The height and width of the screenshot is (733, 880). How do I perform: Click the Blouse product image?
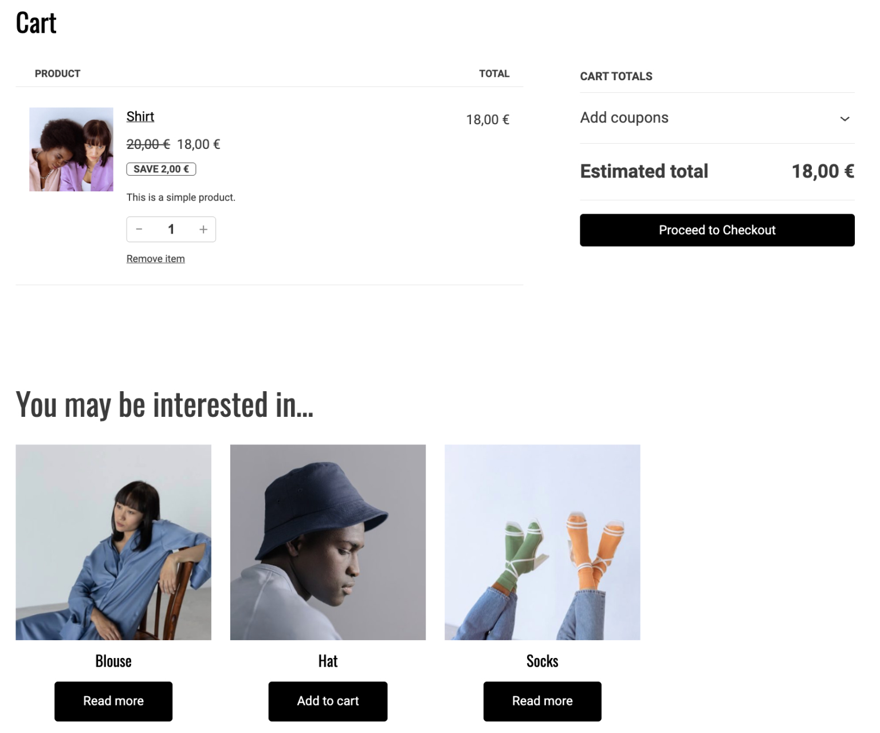coord(113,542)
